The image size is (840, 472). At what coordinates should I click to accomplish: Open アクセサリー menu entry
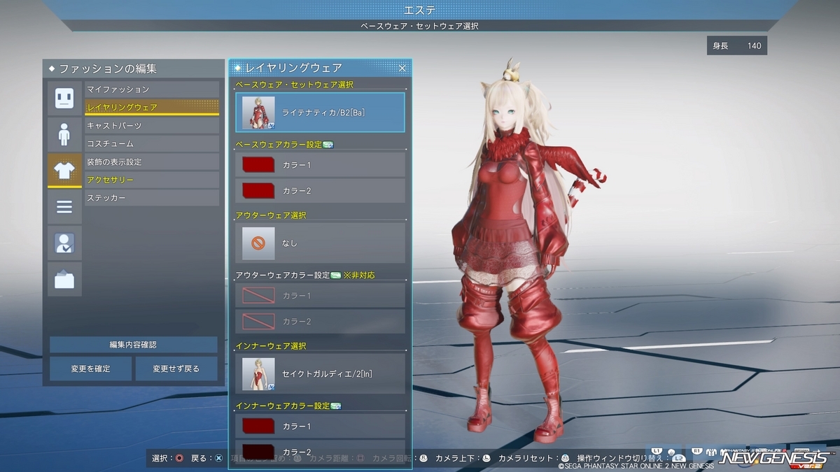(x=152, y=180)
